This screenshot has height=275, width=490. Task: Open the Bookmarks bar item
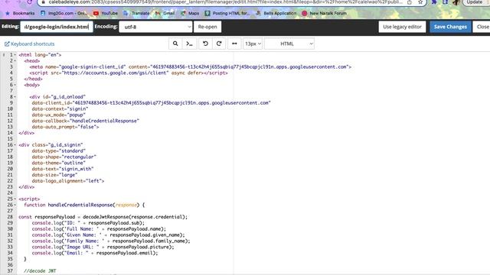coord(20,14)
